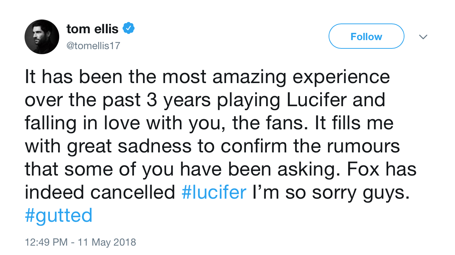The width and height of the screenshot is (455, 255).
Task: Open the #lucifer hashtag link
Action: 214,193
